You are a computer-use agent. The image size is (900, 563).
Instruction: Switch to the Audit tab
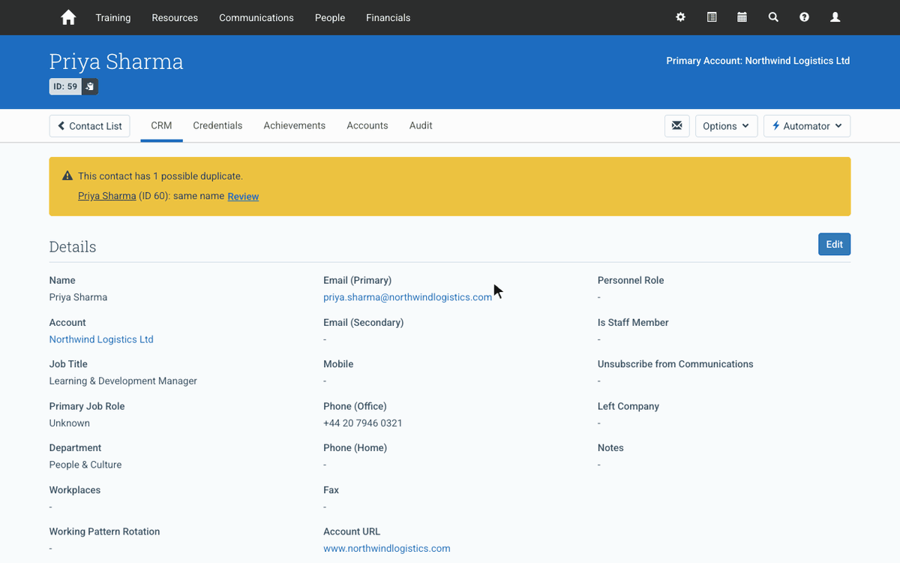[x=421, y=125]
